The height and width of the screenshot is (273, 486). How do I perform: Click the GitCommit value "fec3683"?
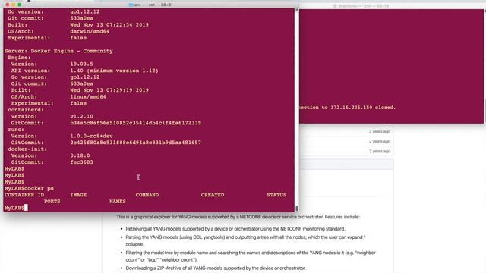[81, 162]
